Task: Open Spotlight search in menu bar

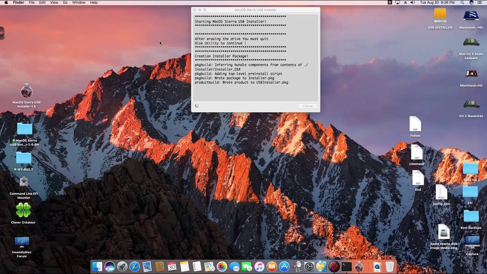Action: click(x=463, y=2)
